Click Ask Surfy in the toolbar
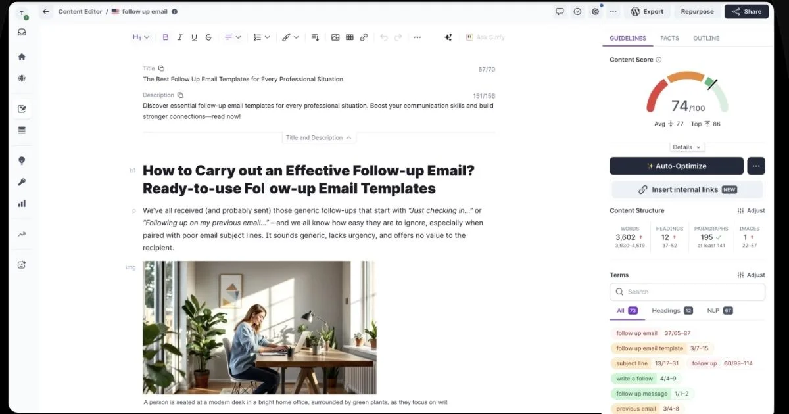789x414 pixels. tap(485, 37)
